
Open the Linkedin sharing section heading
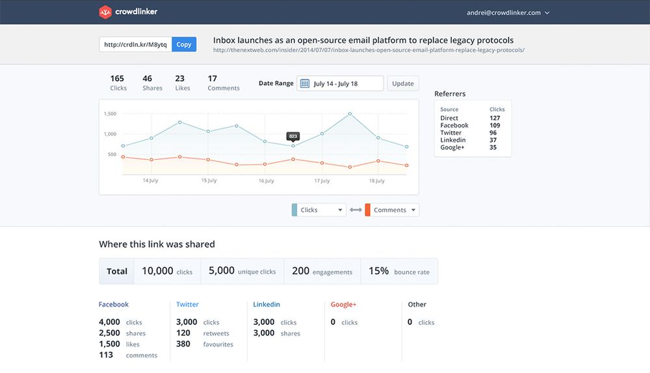[266, 304]
